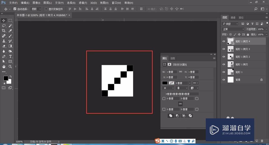
Task: Select the Pen tool
Action: (x=4, y=56)
